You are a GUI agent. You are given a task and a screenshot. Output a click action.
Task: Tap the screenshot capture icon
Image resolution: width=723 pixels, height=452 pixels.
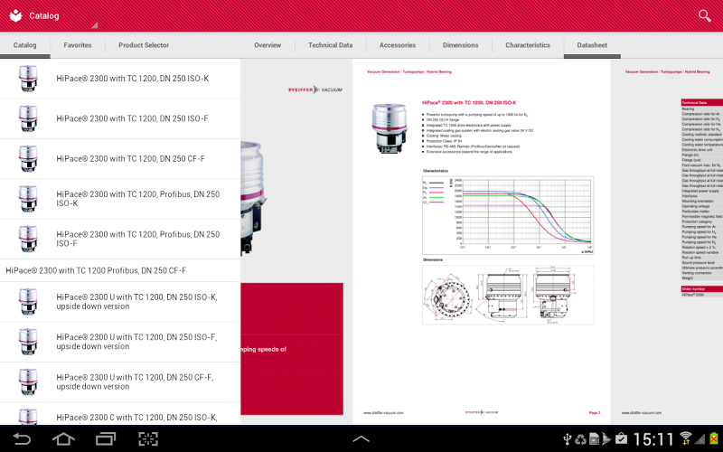click(x=148, y=438)
